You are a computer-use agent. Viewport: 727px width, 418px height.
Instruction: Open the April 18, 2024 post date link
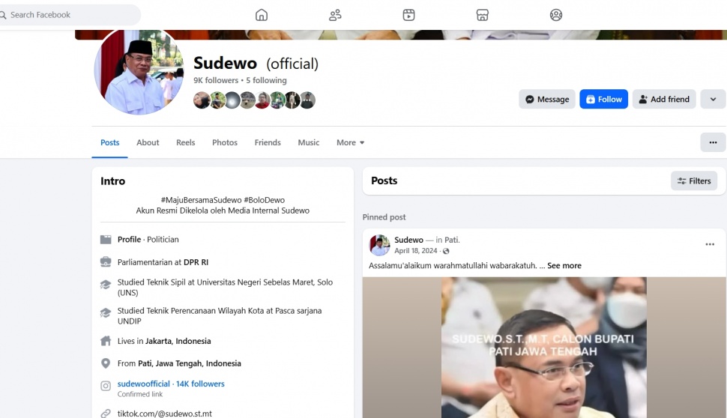[x=415, y=251]
